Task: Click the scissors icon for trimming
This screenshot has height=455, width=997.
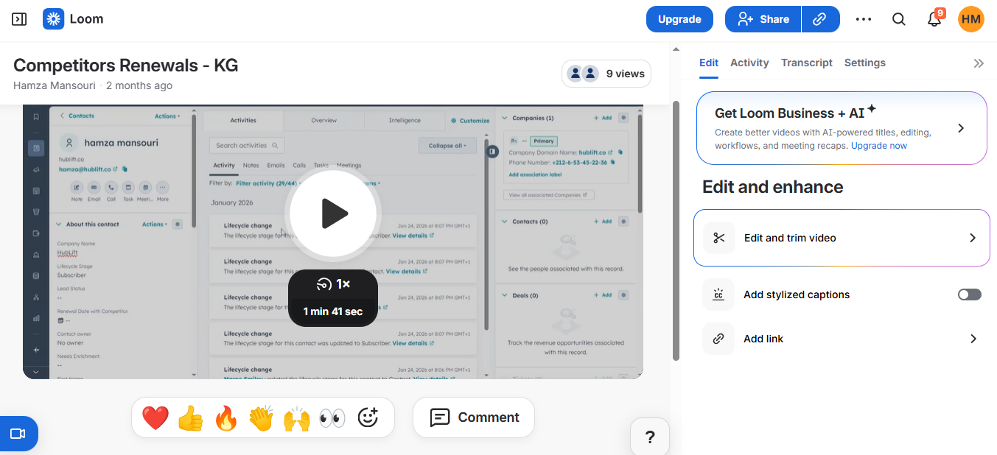Action: [x=719, y=238]
